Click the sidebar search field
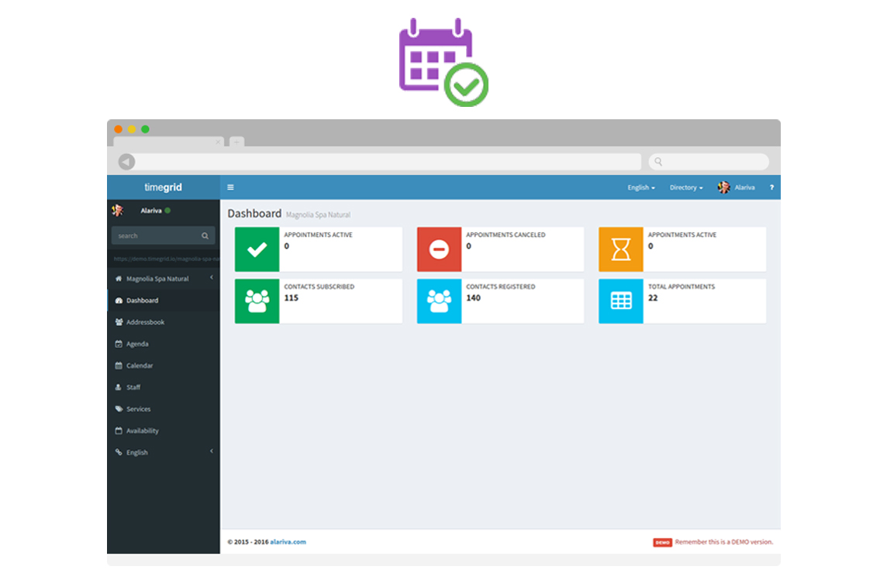The height and width of the screenshot is (587, 887). [163, 235]
